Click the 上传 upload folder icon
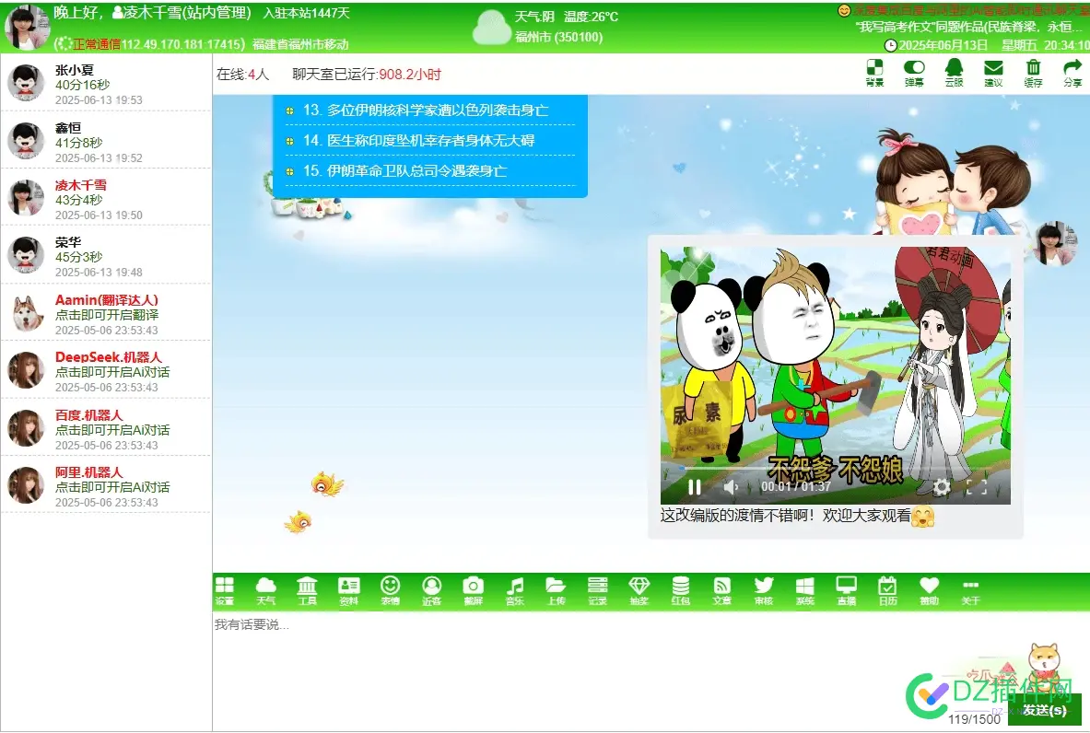 point(556,590)
